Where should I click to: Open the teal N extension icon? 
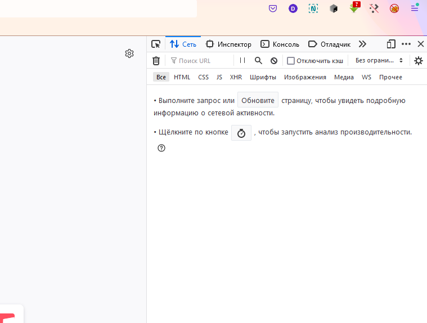coord(313,8)
